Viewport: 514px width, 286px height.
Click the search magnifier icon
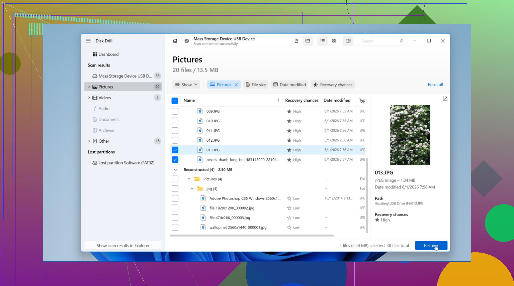pos(401,41)
